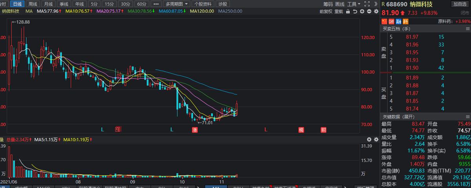Expand 关键数据(展开) key data section
The height and width of the screenshot is (188, 471).
[398, 116]
